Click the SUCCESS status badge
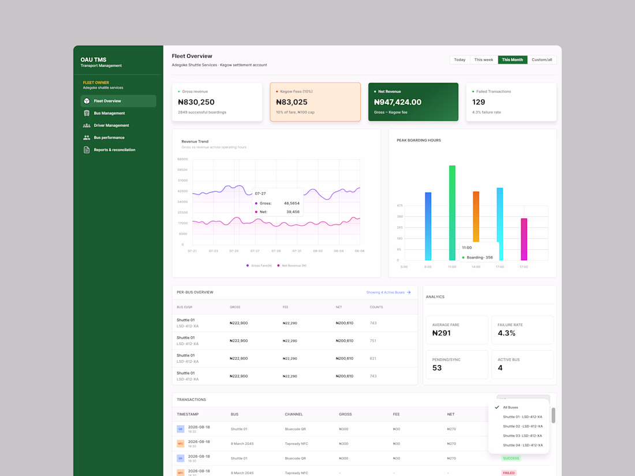Image resolution: width=635 pixels, height=476 pixels. click(511, 458)
